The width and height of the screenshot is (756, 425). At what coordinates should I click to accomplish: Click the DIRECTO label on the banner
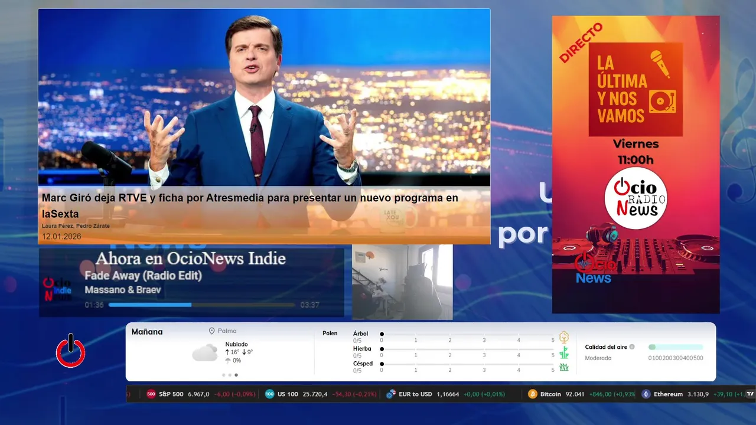click(581, 42)
